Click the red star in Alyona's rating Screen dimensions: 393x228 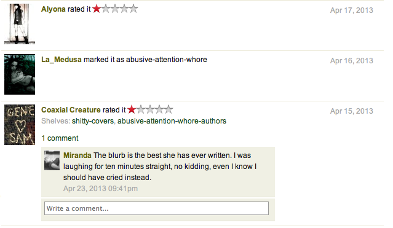[x=97, y=9]
